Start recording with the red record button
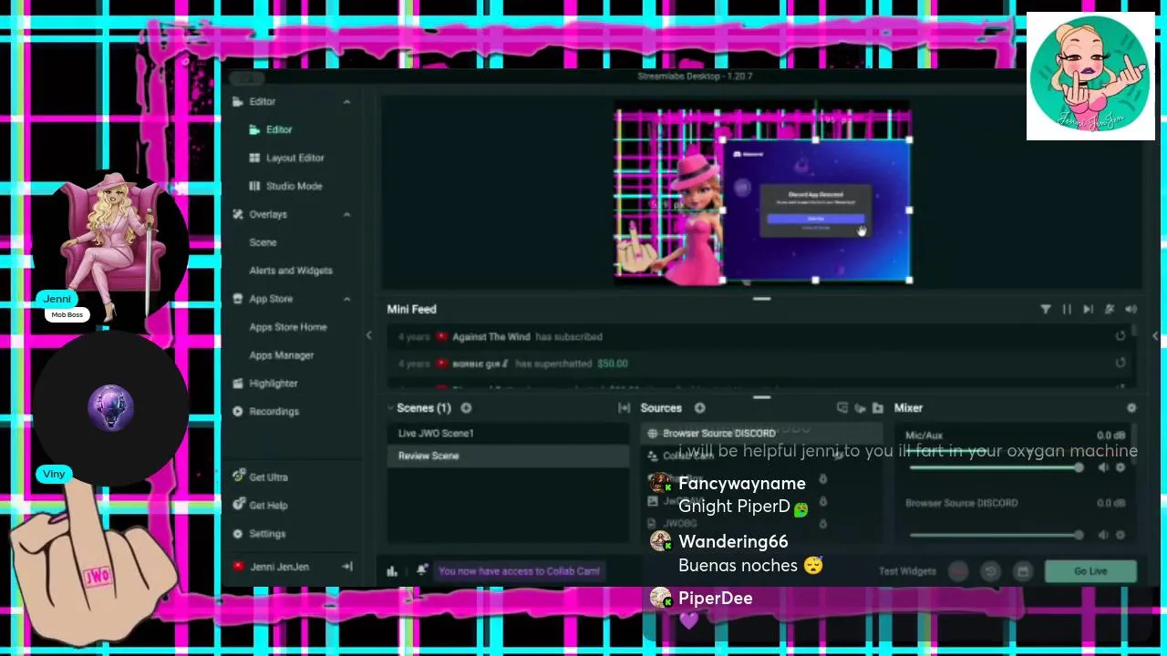The width and height of the screenshot is (1167, 656). point(957,571)
